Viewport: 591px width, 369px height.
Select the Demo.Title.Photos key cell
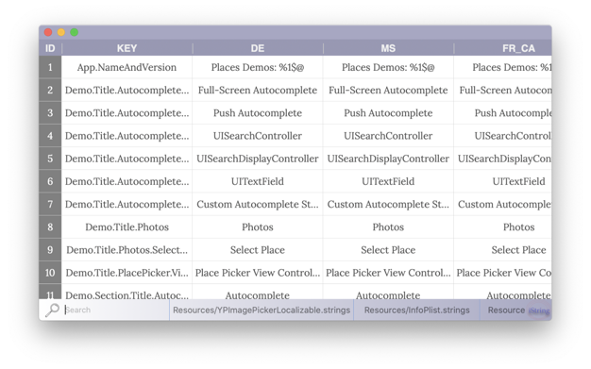127,226
